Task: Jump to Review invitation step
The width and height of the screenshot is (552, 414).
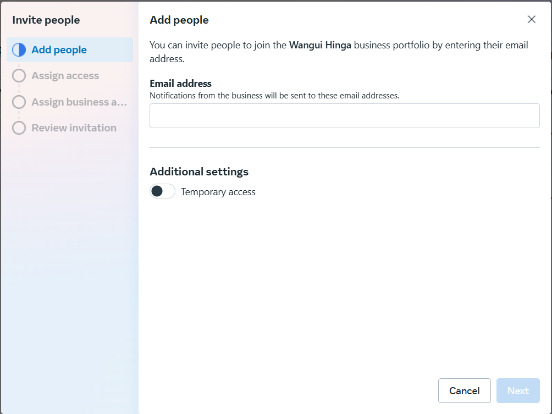Action: click(x=70, y=128)
